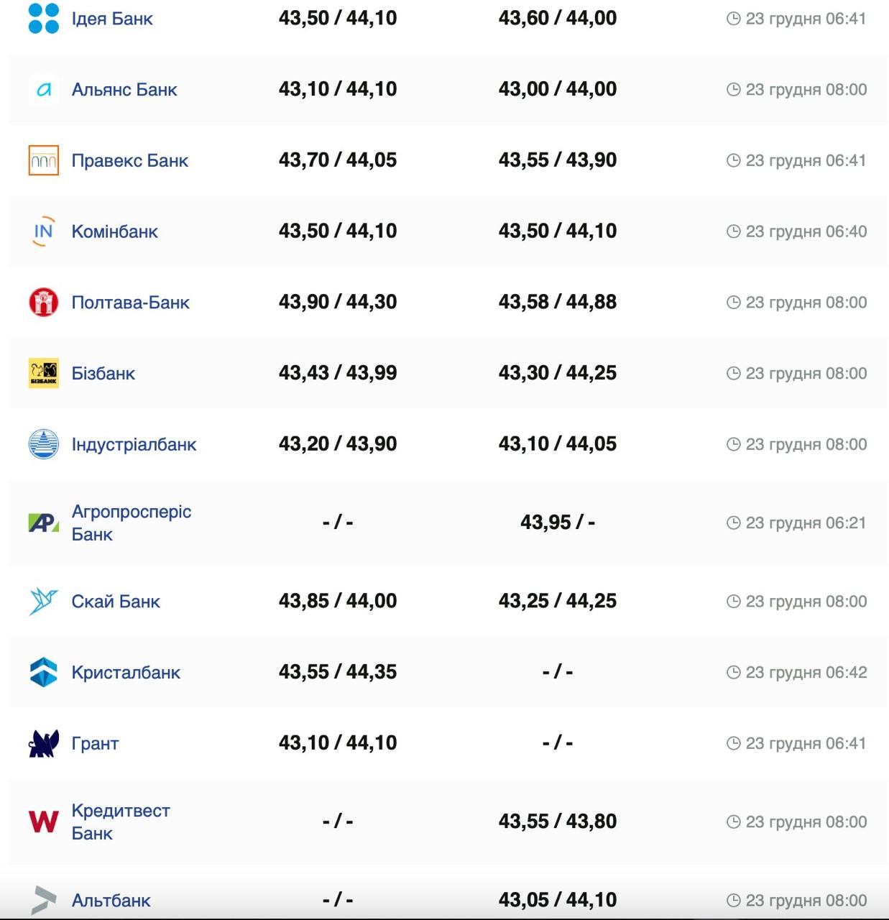Click the Правекс Банк orange square logo
The height and width of the screenshot is (920, 889).
(43, 160)
